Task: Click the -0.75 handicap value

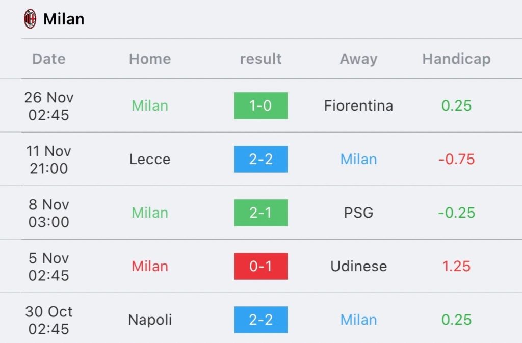Action: point(456,160)
